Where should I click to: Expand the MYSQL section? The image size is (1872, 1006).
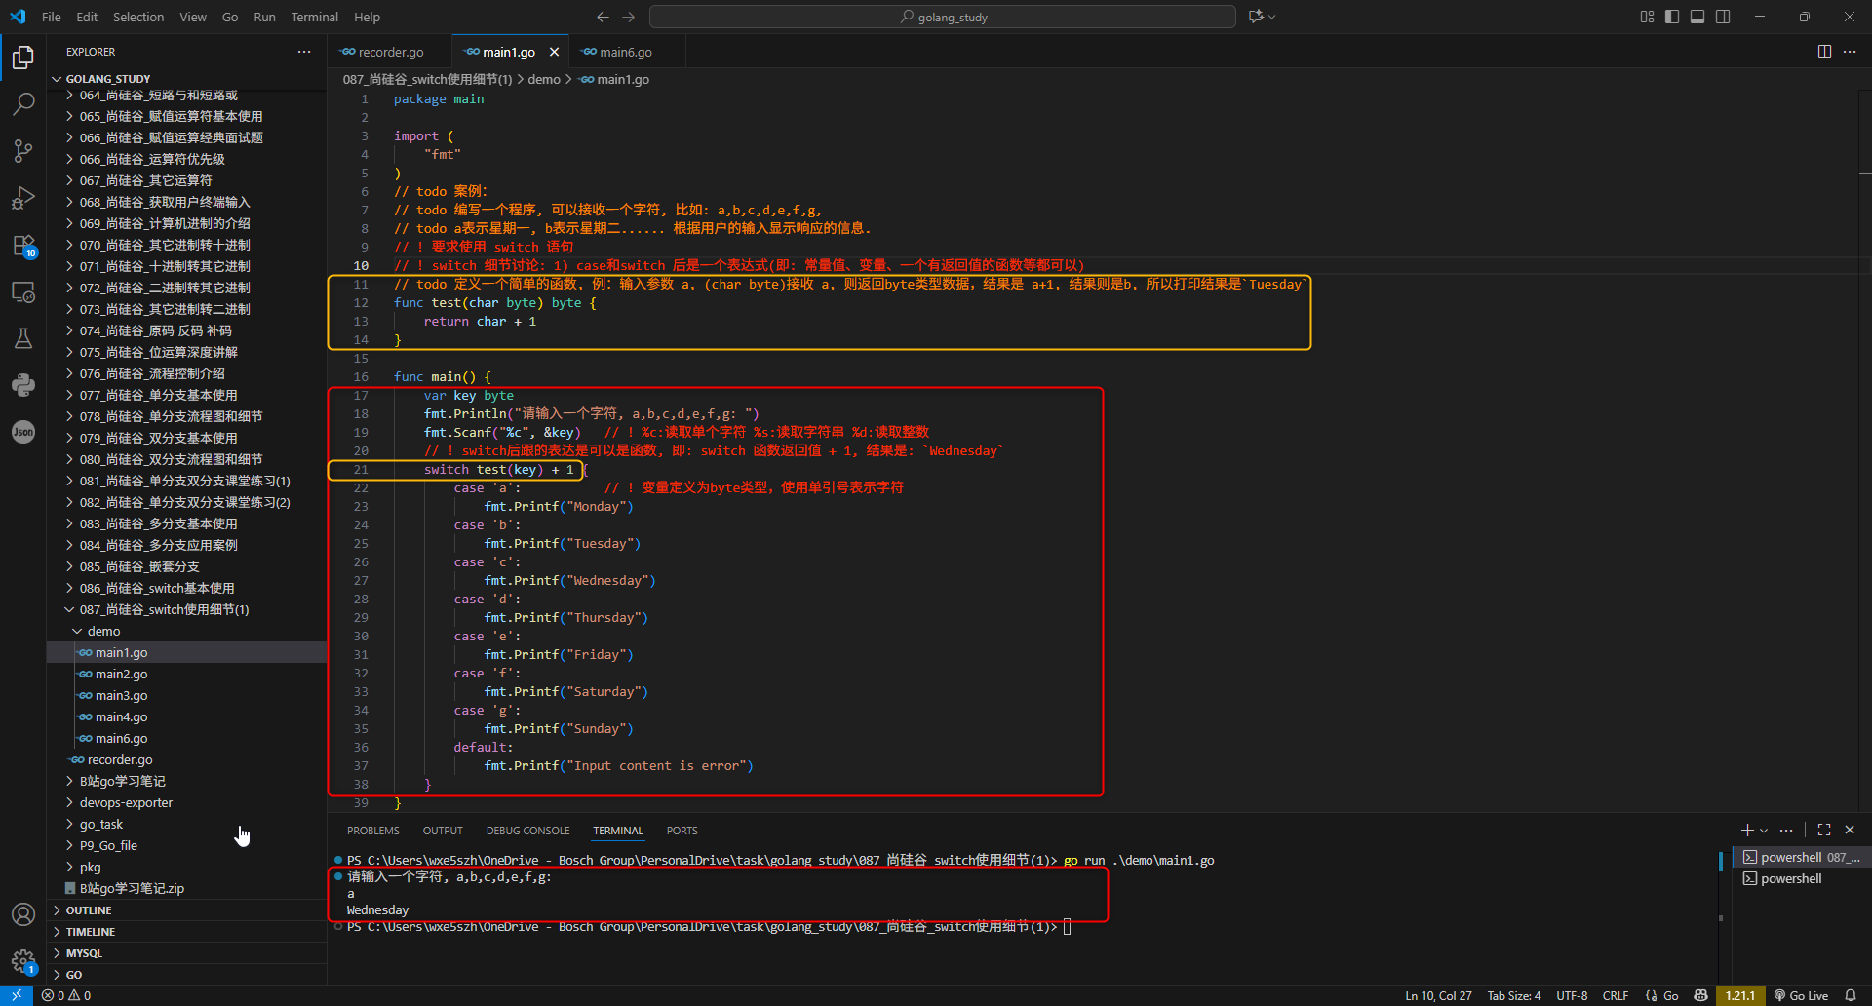pyautogui.click(x=186, y=953)
